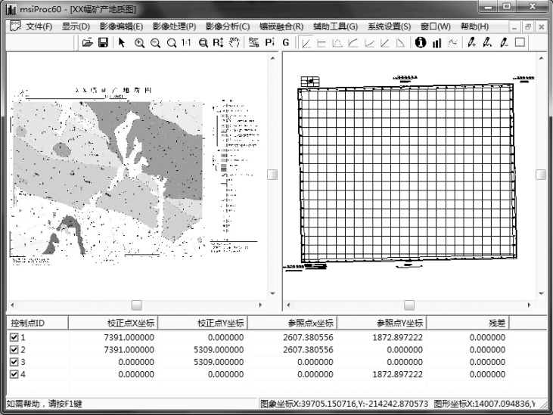Open the 系统设置(S) menu
The width and height of the screenshot is (553, 415).
pyautogui.click(x=389, y=26)
